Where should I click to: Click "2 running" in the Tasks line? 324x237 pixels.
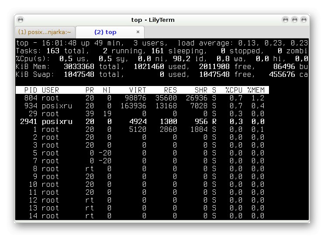pos(123,51)
